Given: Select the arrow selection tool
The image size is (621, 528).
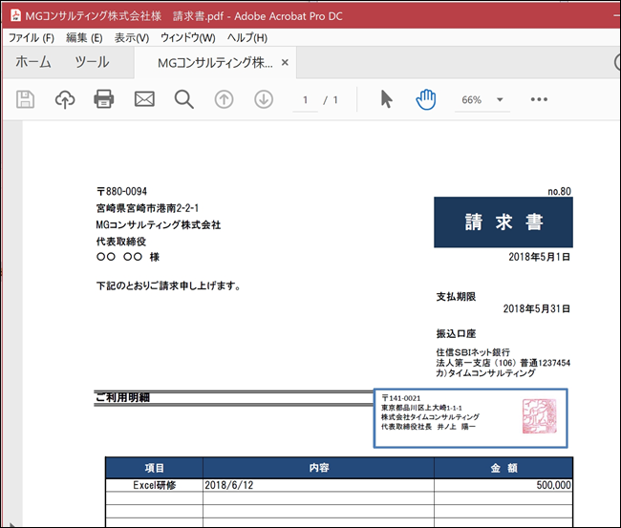Looking at the screenshot, I should 386,99.
